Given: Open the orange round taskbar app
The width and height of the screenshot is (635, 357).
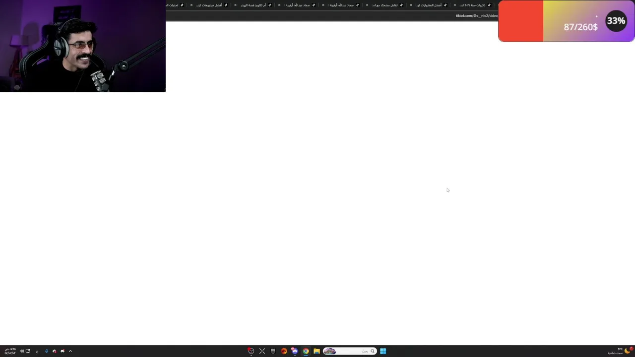Looking at the screenshot, I should pyautogui.click(x=284, y=351).
